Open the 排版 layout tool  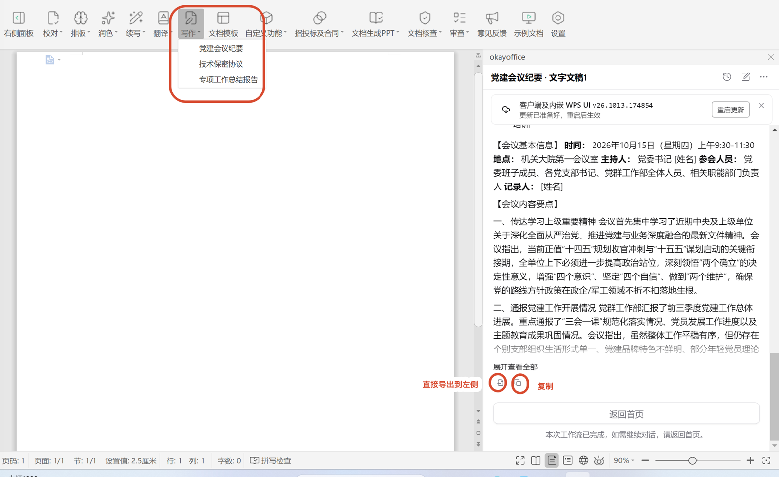point(80,24)
